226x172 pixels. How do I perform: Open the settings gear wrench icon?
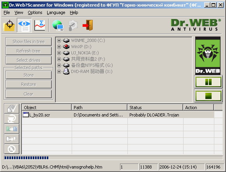[x=73, y=25]
